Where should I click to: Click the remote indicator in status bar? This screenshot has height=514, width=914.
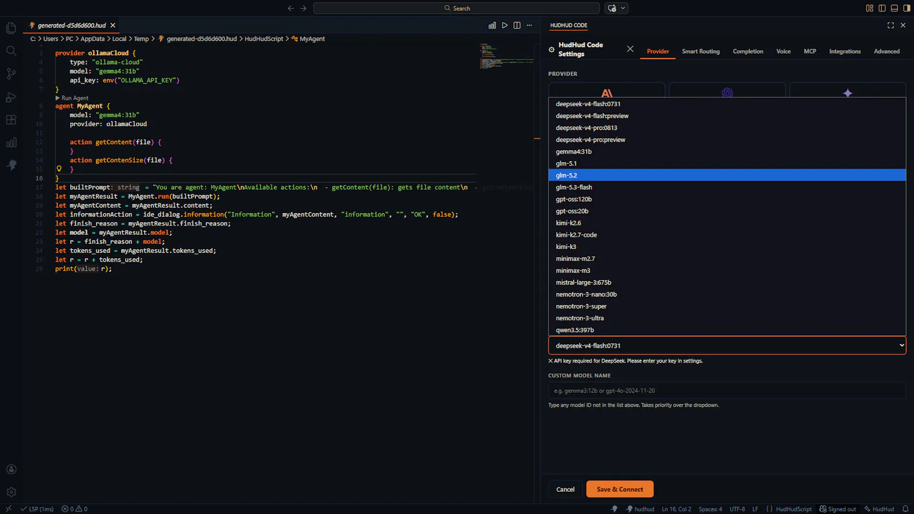click(9, 509)
